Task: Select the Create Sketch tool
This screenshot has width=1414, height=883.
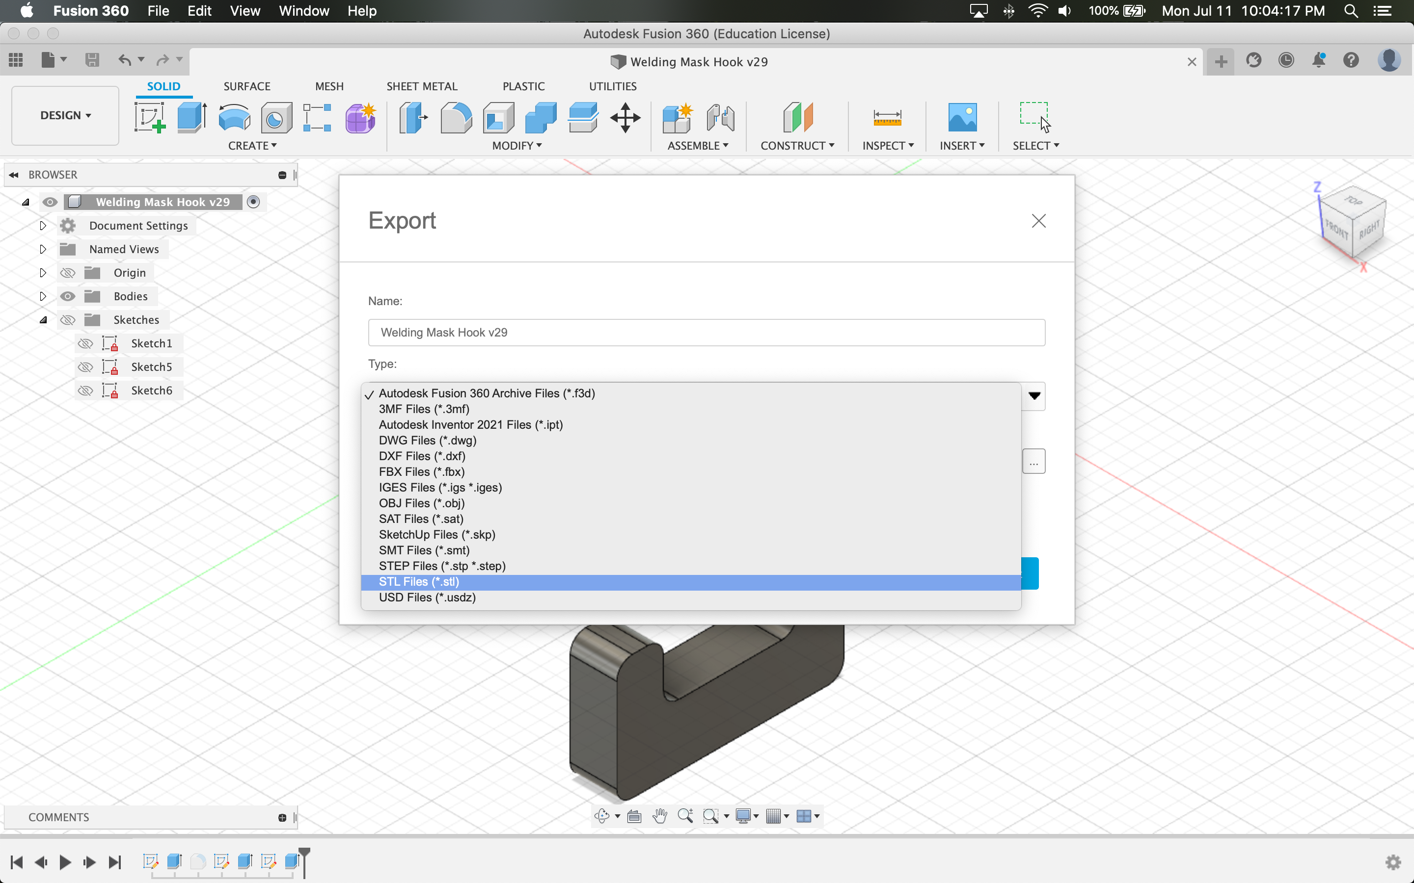Action: (x=150, y=117)
